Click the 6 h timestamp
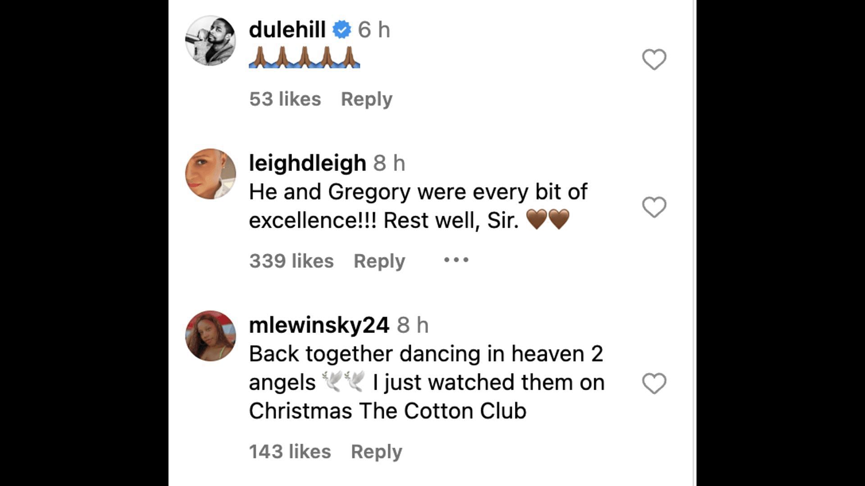Viewport: 865px width, 486px height. click(374, 30)
